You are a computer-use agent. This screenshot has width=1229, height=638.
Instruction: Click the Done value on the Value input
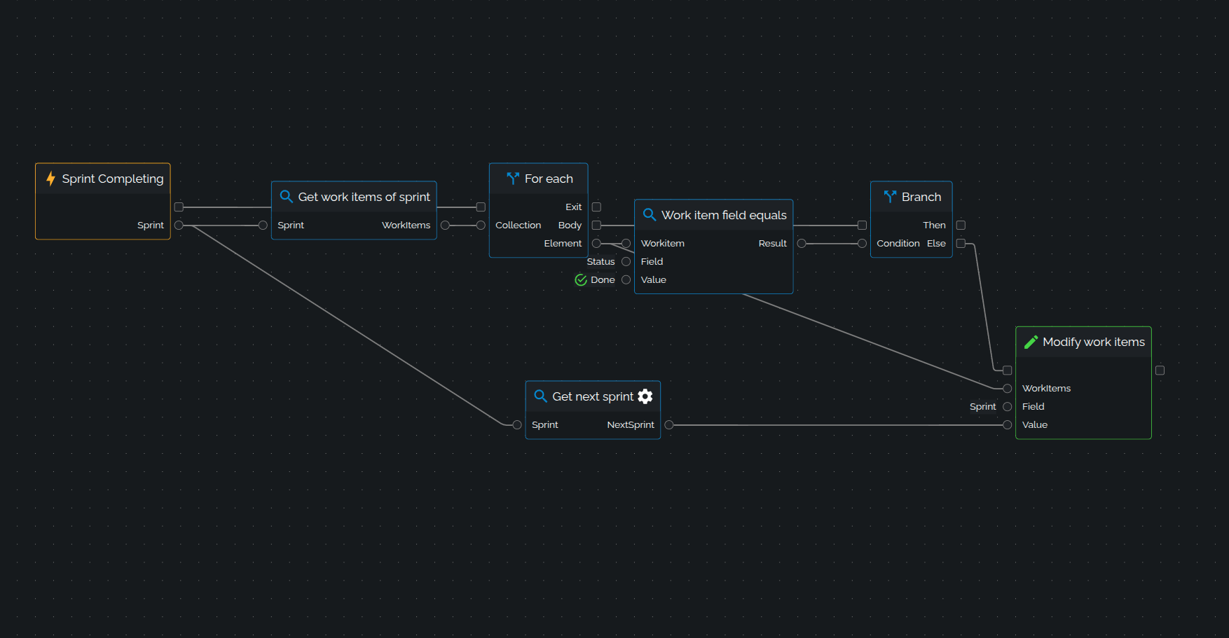pyautogui.click(x=603, y=280)
